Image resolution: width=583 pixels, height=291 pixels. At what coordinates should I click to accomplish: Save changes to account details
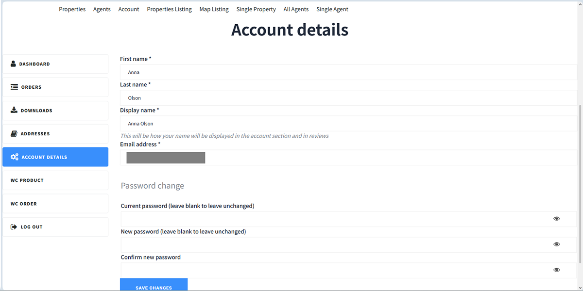154,285
